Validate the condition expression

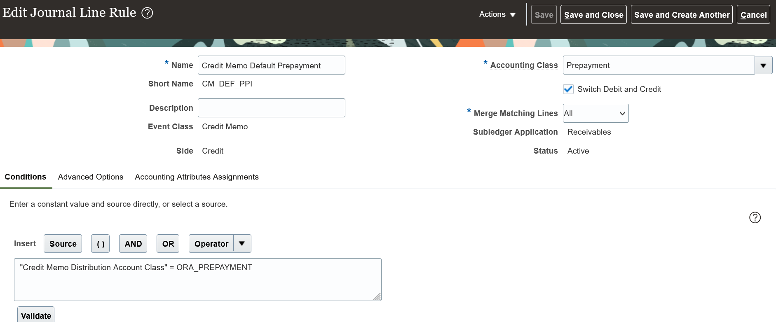click(36, 316)
